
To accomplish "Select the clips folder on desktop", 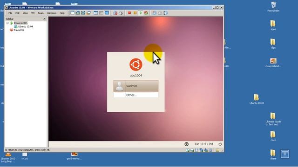I will click(x=273, y=44).
